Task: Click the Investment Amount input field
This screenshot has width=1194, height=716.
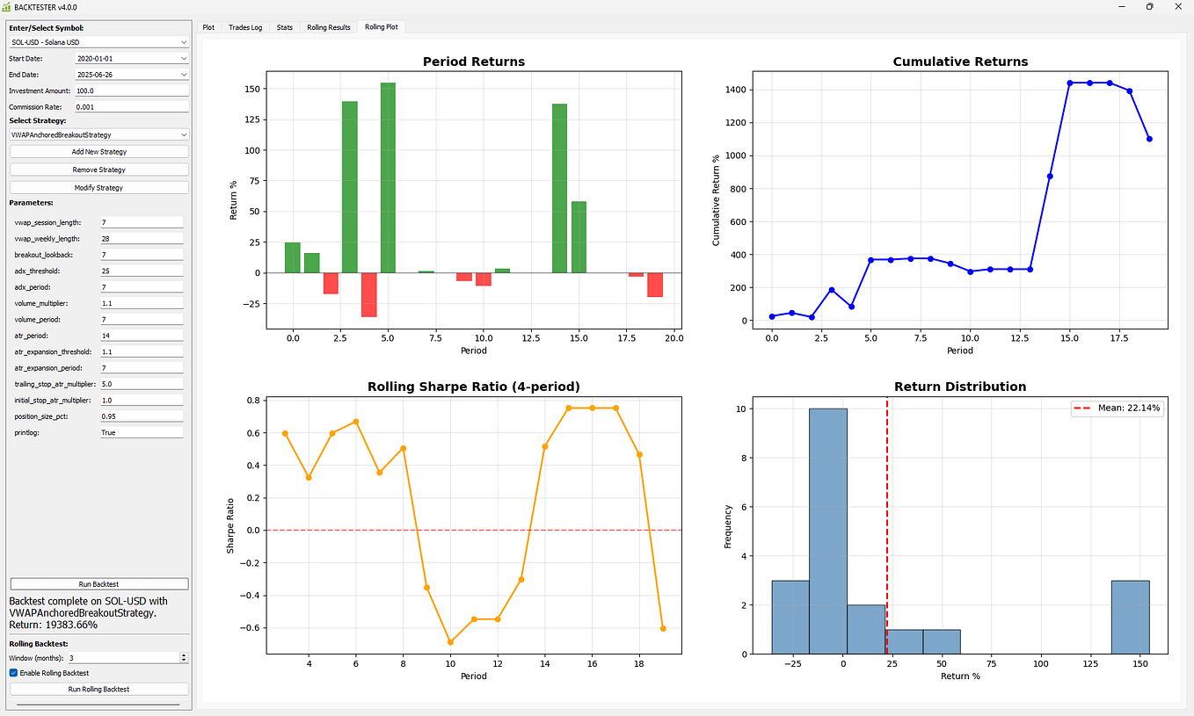Action: 132,90
